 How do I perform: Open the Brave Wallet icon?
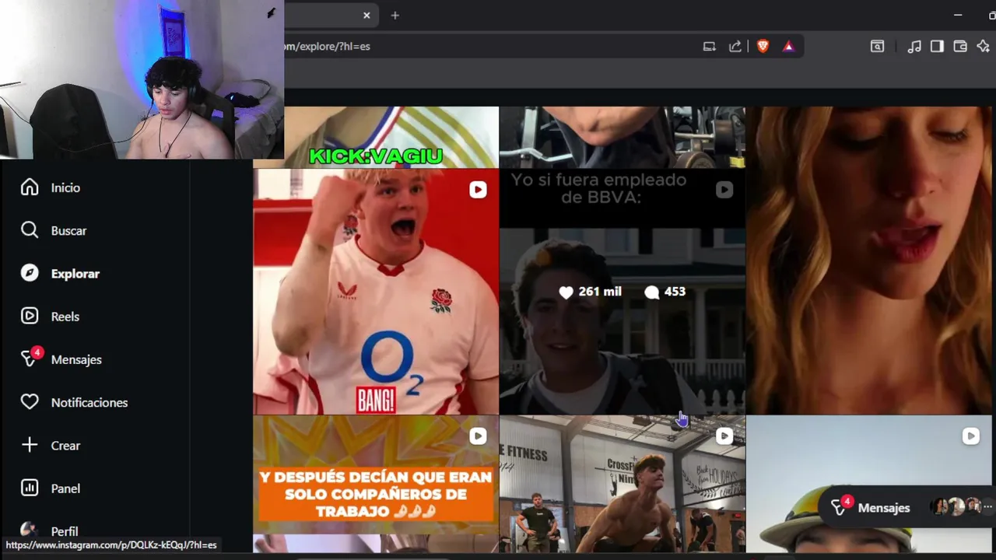pos(960,47)
